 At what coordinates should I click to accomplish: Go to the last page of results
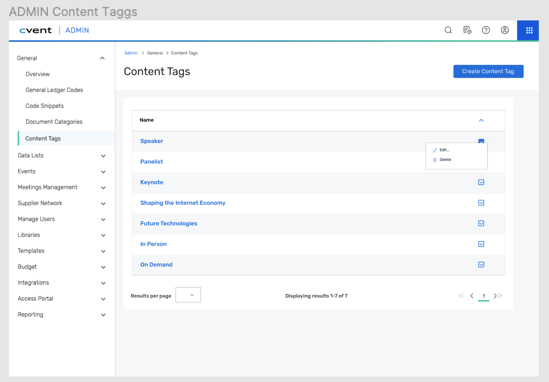click(500, 296)
